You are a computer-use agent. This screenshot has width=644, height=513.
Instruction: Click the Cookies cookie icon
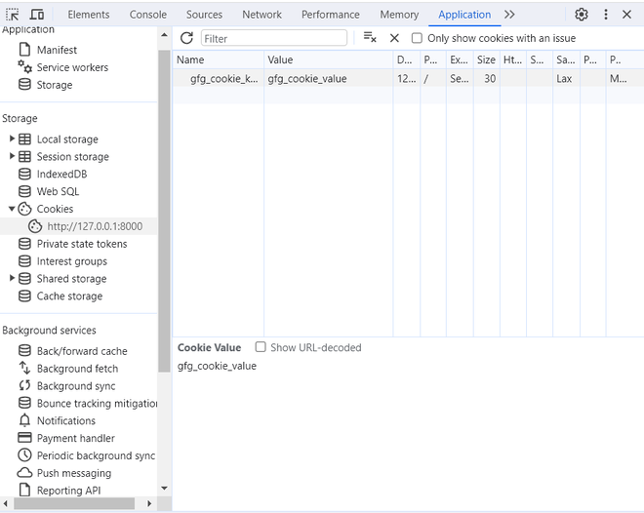[x=24, y=209]
